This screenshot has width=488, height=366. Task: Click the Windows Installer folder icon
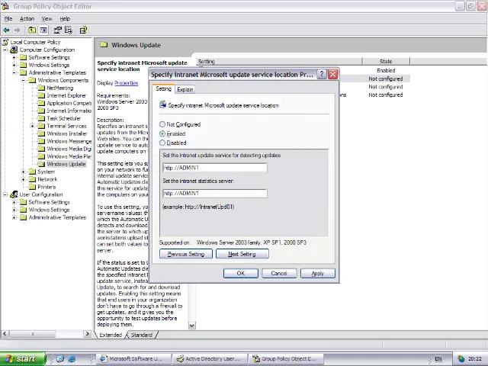(41, 133)
